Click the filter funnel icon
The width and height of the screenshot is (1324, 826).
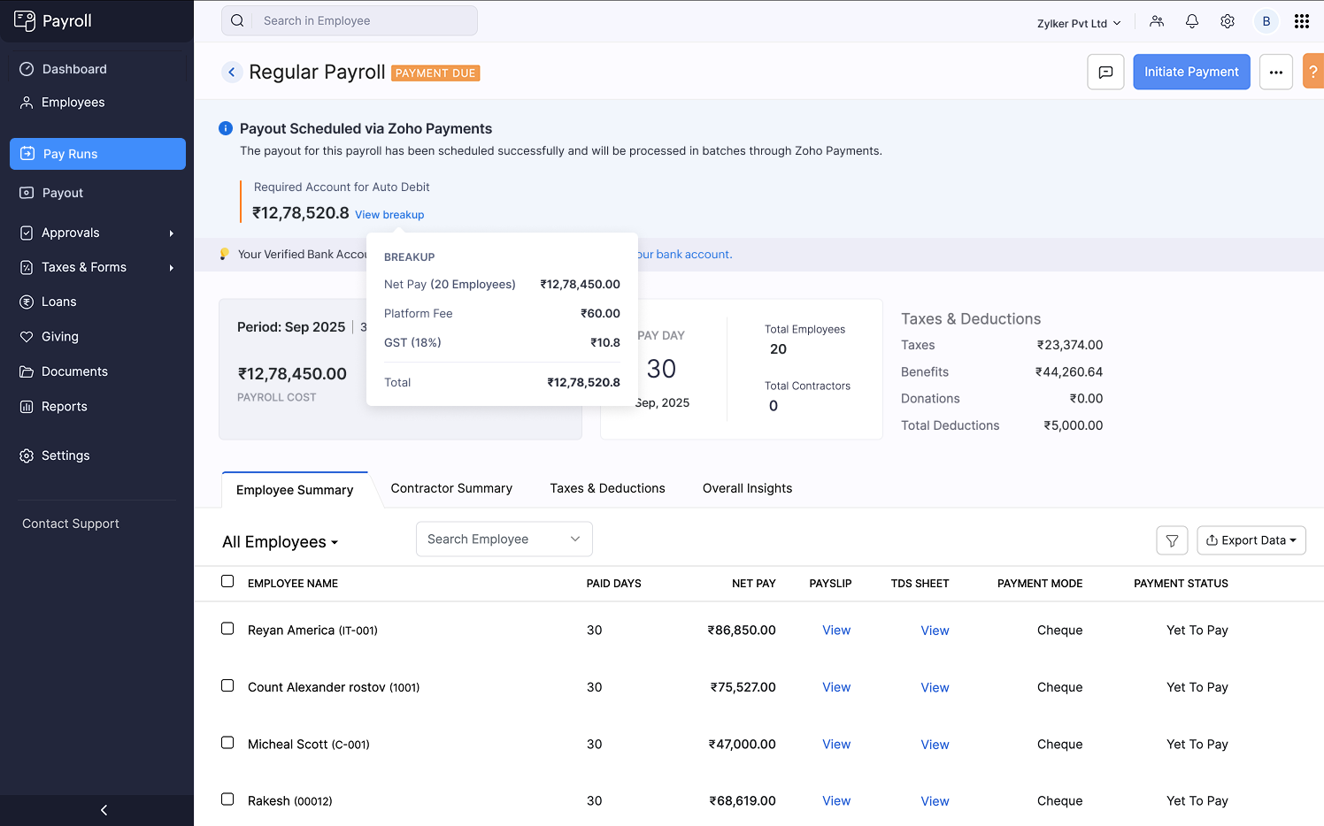coord(1172,540)
